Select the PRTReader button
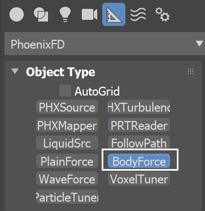 click(139, 125)
